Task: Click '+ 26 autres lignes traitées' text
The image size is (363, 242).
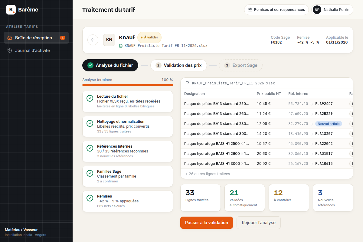Action: coord(208,174)
